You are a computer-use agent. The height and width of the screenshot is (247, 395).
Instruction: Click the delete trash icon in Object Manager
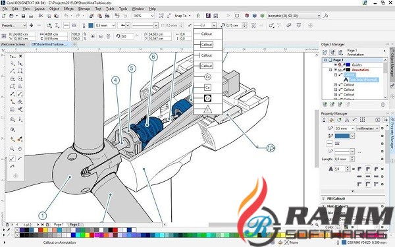pos(383,104)
